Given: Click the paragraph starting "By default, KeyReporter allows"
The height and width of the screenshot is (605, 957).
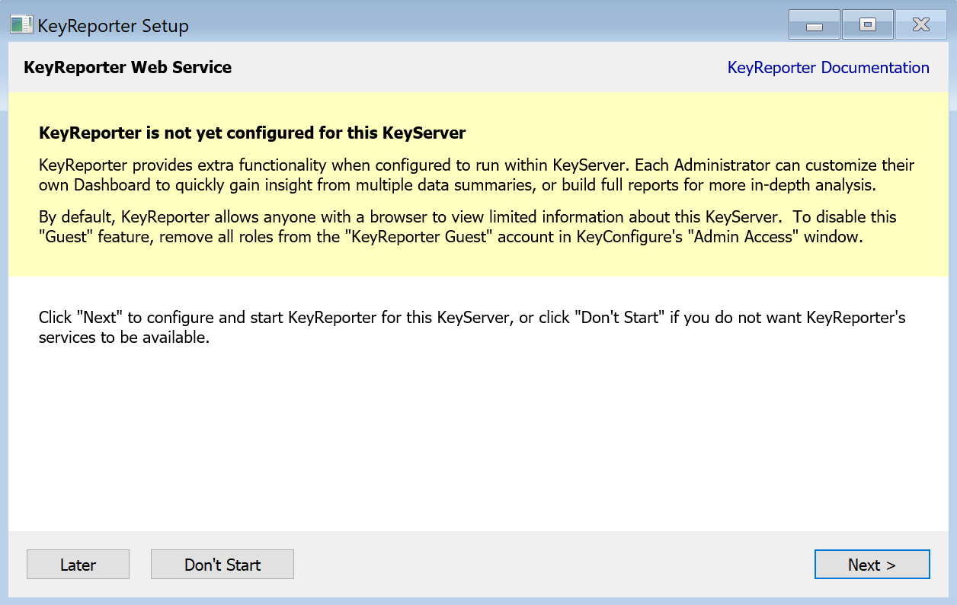Looking at the screenshot, I should point(468,226).
